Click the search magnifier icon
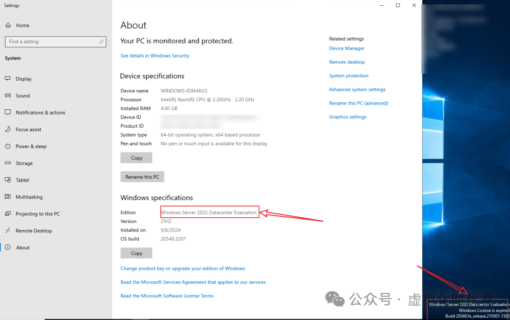The height and width of the screenshot is (320, 510). (101, 41)
